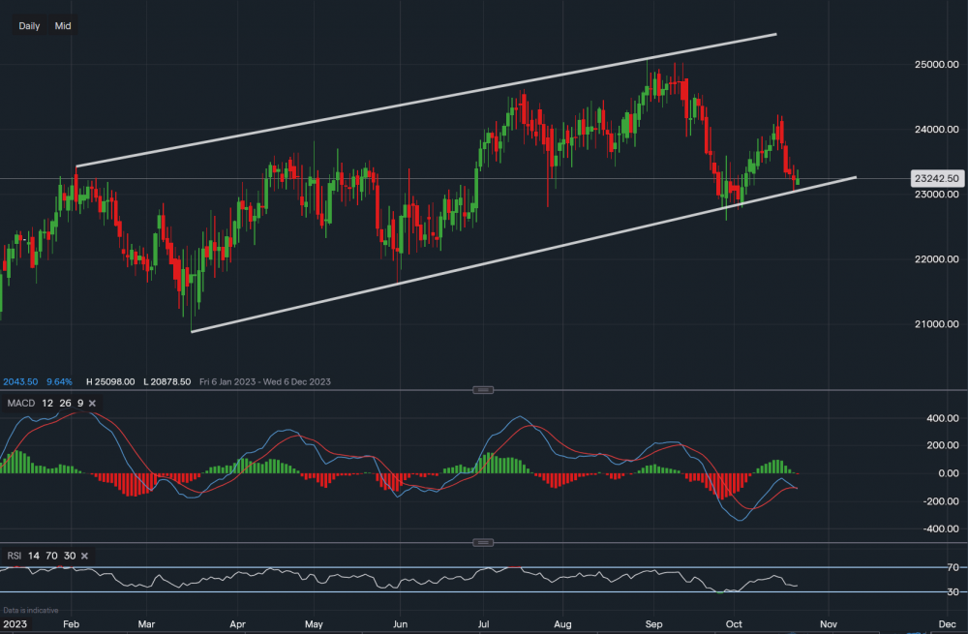Click the RSI overbought level value 70
968x634 pixels.
coord(50,556)
